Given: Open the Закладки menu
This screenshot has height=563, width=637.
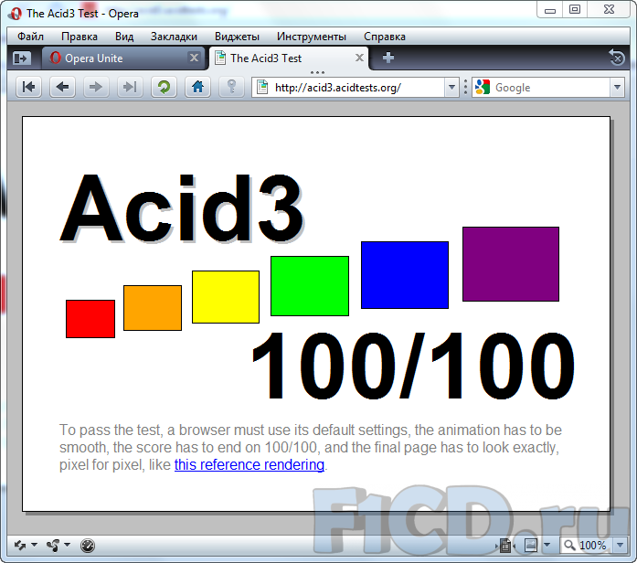Looking at the screenshot, I should click(174, 37).
